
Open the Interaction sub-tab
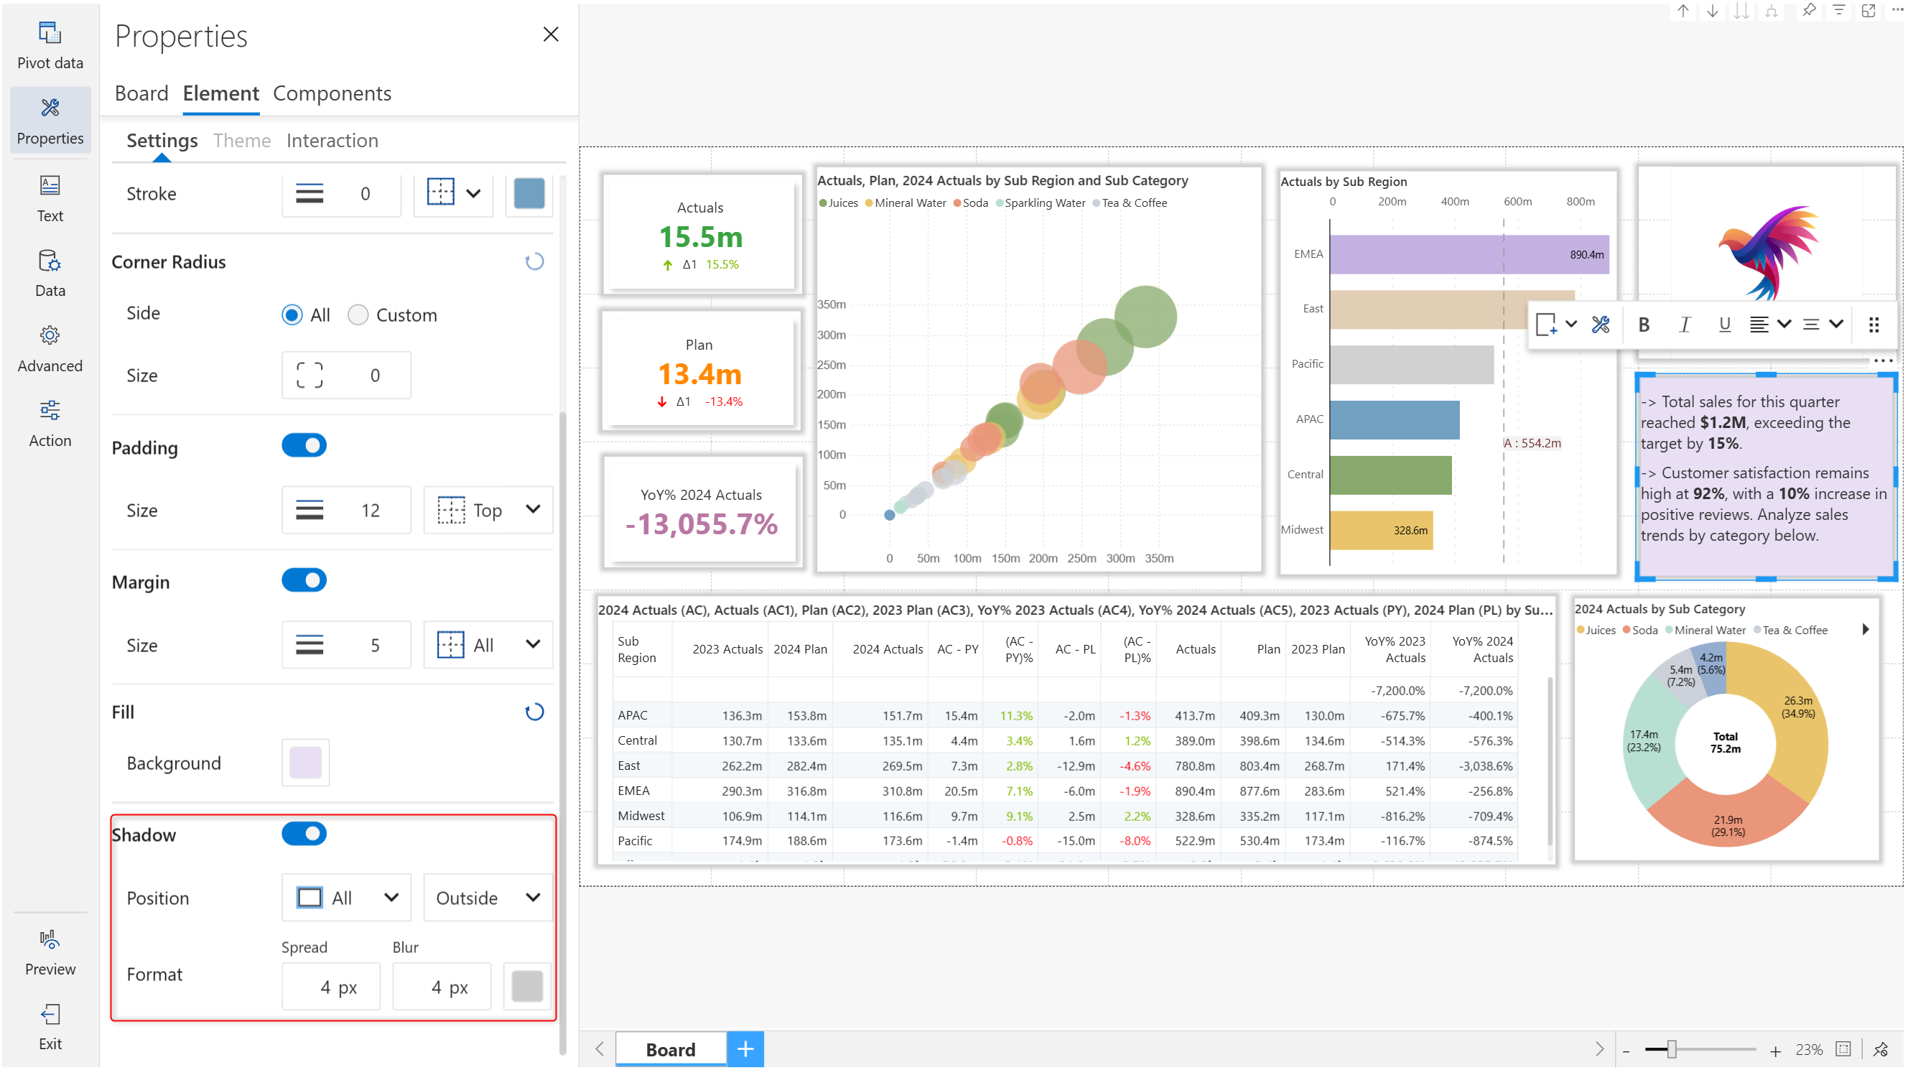[x=332, y=140]
